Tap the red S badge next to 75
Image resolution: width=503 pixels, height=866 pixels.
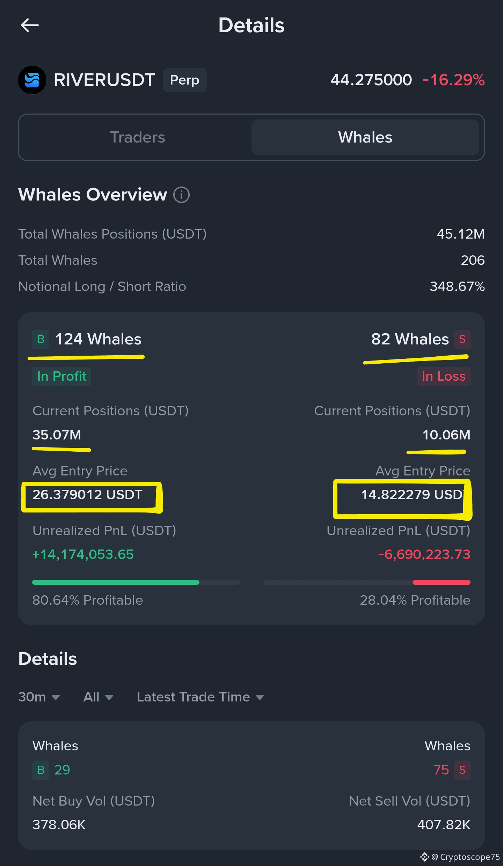pyautogui.click(x=462, y=770)
